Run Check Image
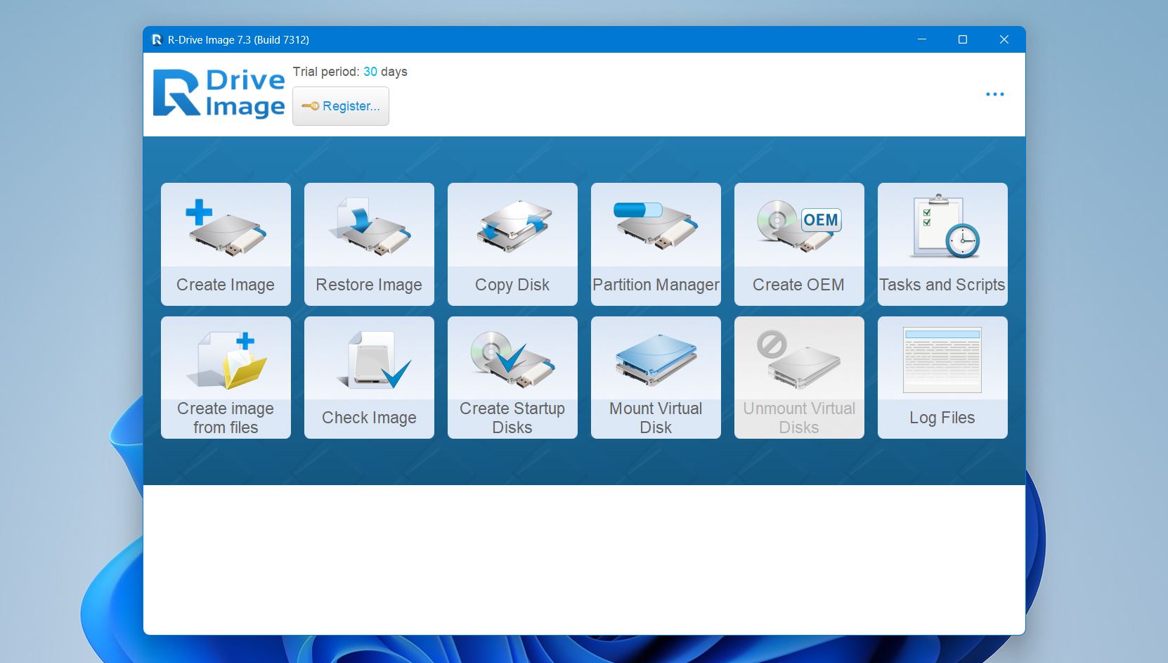This screenshot has height=663, width=1168. click(x=369, y=377)
